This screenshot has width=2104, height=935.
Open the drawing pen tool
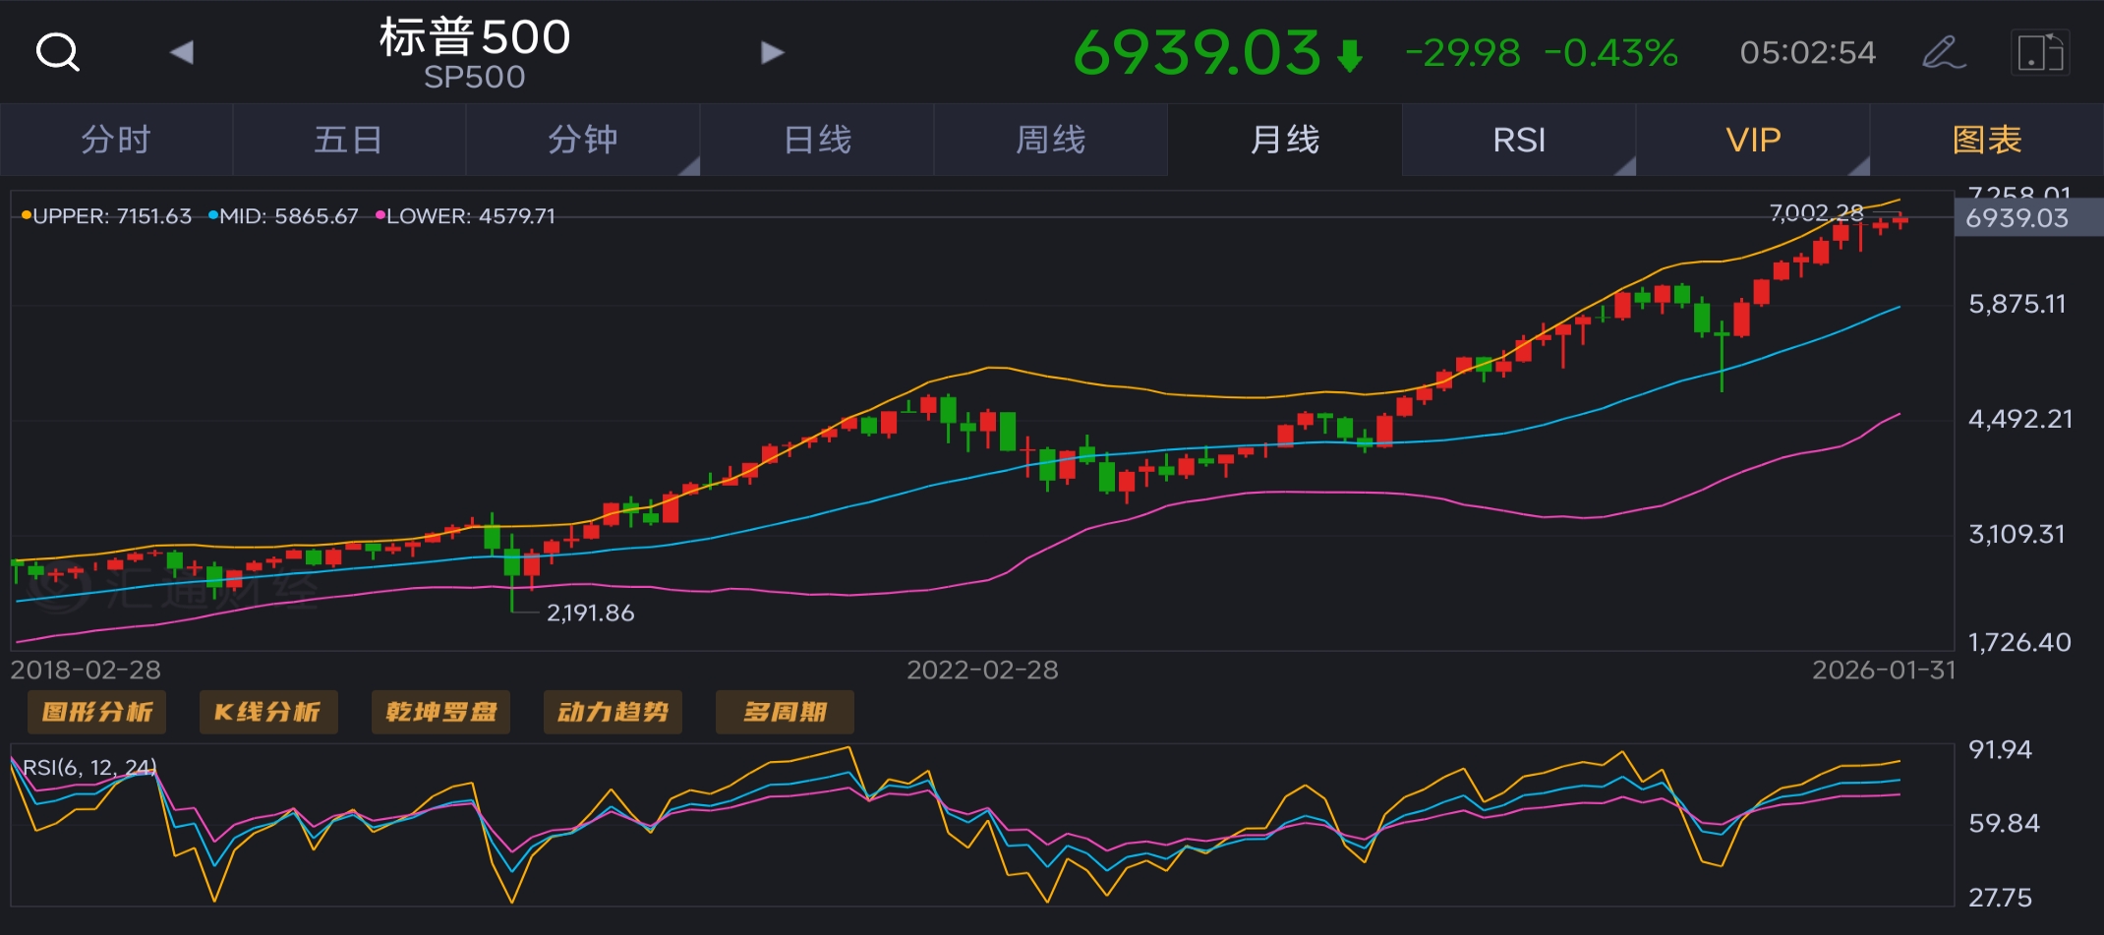point(1944,52)
